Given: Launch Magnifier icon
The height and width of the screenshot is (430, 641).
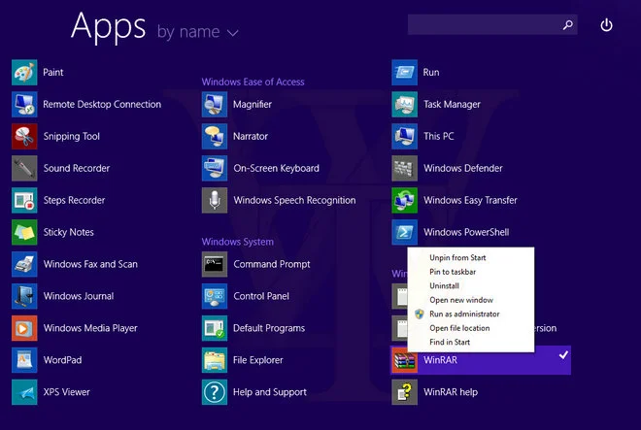Looking at the screenshot, I should [x=215, y=104].
